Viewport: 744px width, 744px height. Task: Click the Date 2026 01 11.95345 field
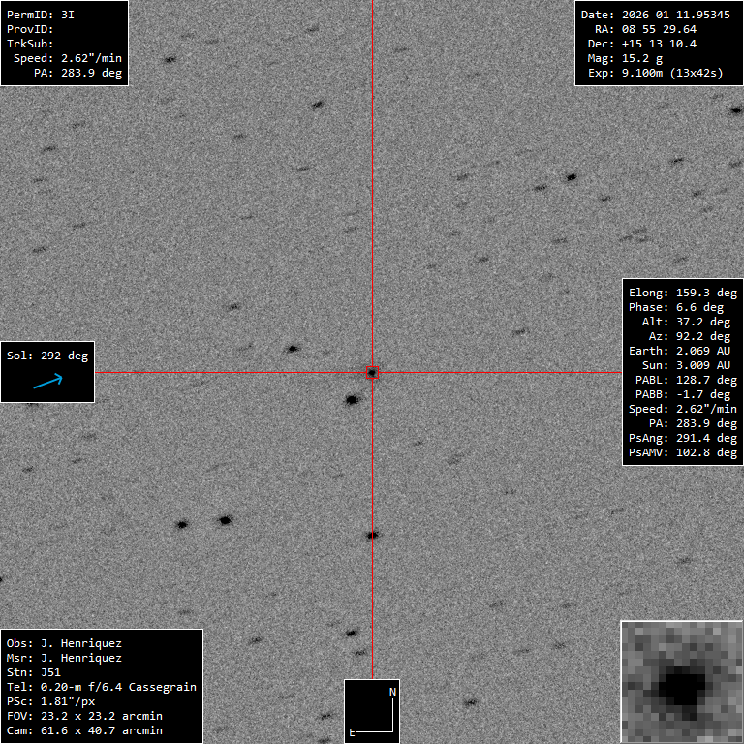(655, 15)
